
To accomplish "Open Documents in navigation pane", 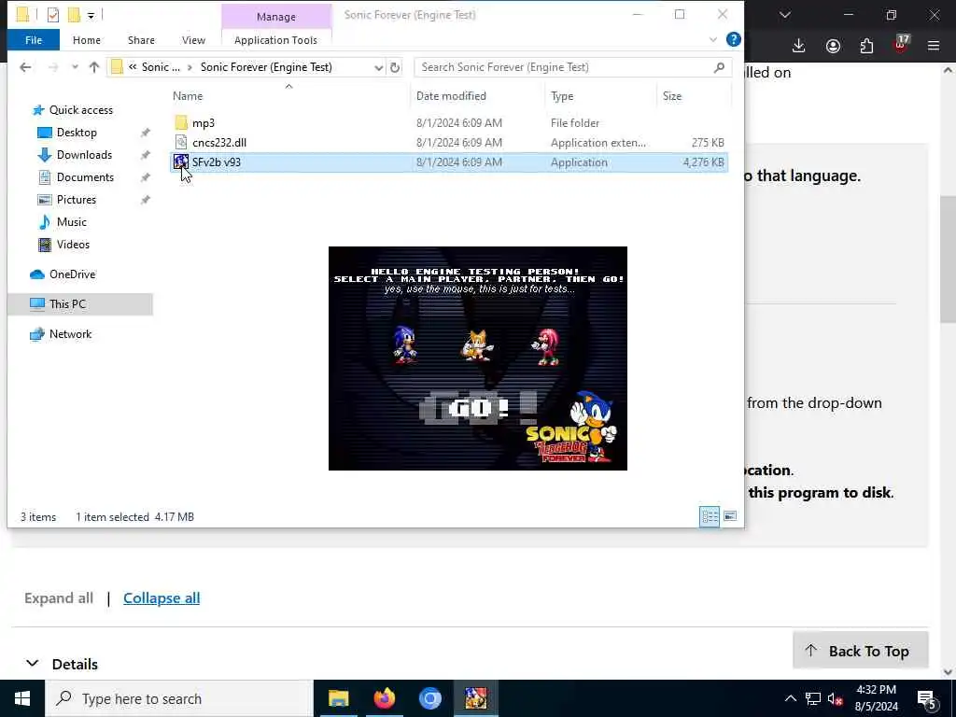I will [85, 177].
